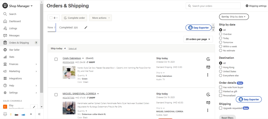Choose United States destination filter
268x119 pixels.
click(x=221, y=71)
